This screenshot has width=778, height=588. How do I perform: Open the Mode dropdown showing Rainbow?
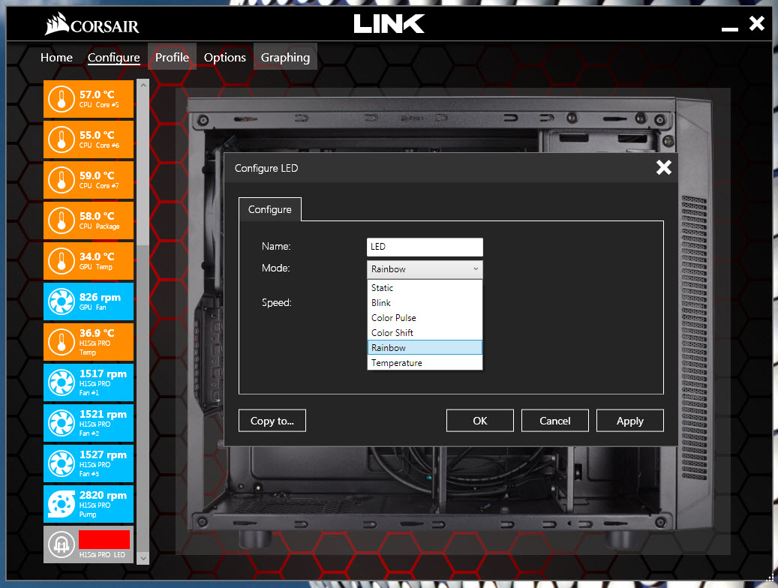pyautogui.click(x=425, y=269)
